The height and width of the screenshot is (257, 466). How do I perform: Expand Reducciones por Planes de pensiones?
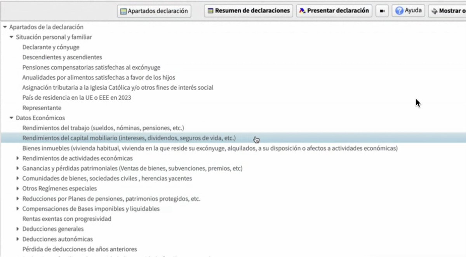(18, 199)
